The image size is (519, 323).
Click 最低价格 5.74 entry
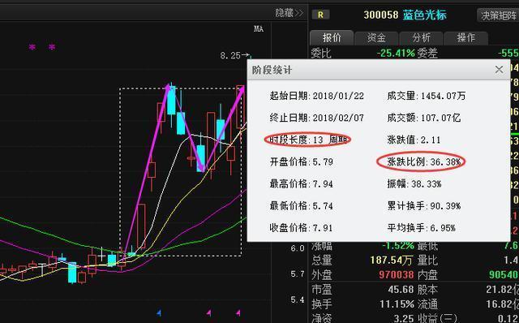tap(301, 206)
